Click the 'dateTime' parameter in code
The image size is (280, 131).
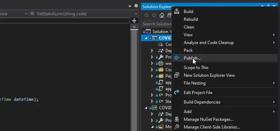(x=24, y=99)
